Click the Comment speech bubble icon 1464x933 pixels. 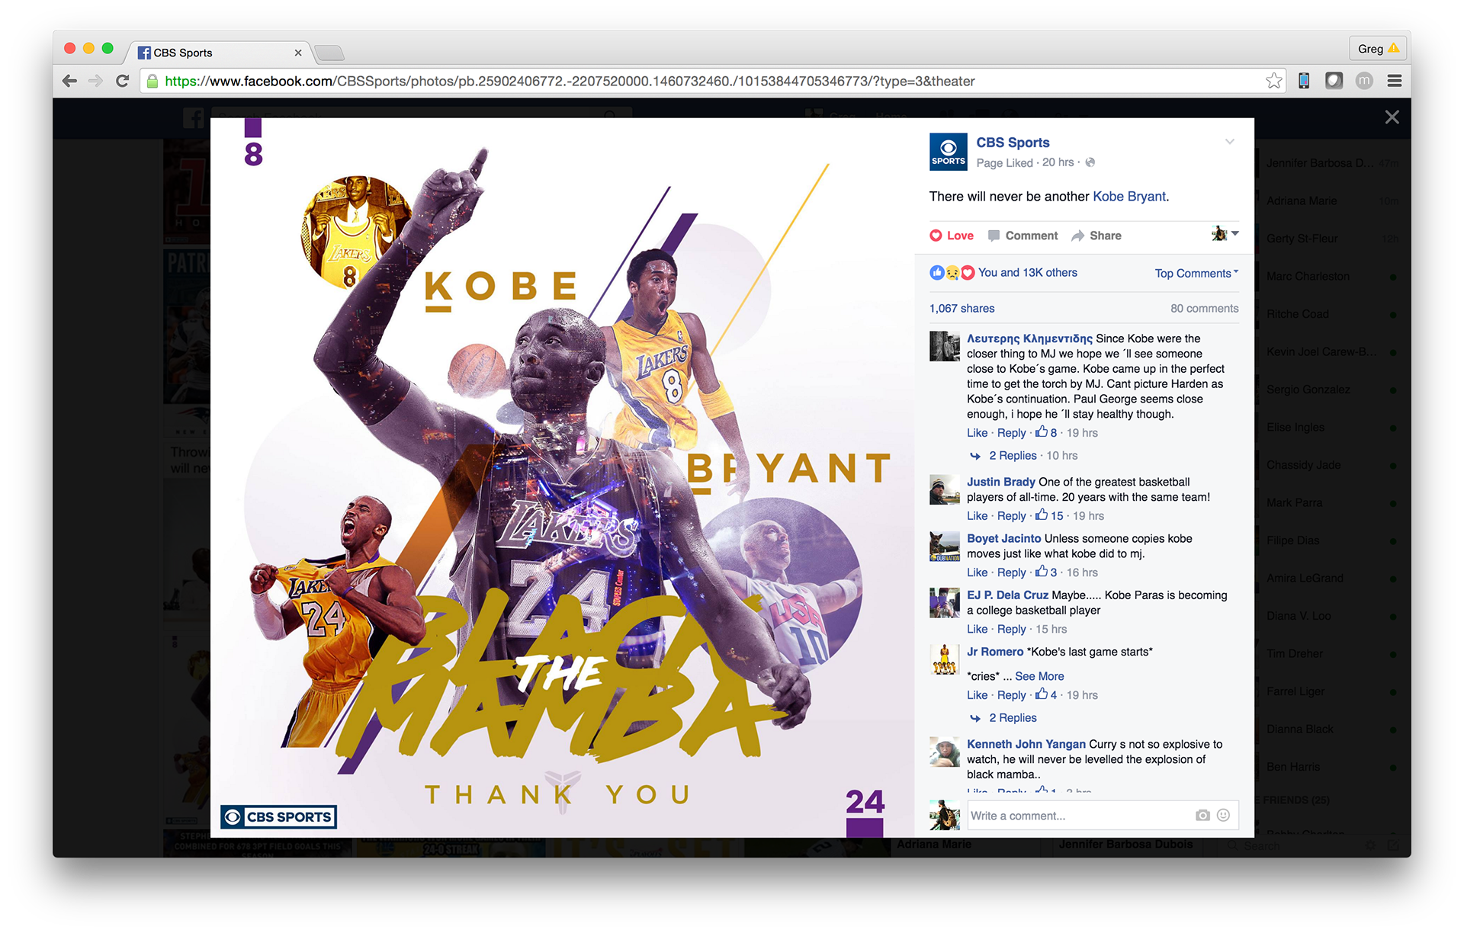tap(994, 236)
